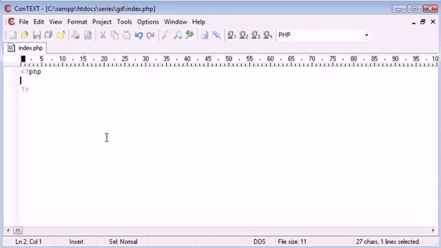This screenshot has width=441, height=248.
Task: Click the stay-on-top pin icon
Action: click(x=216, y=35)
